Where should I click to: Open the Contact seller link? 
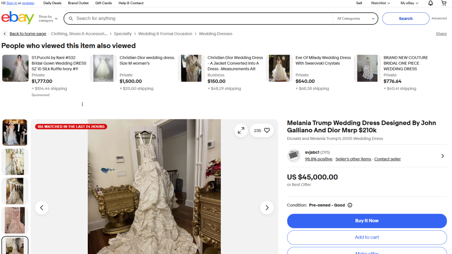pos(387,159)
